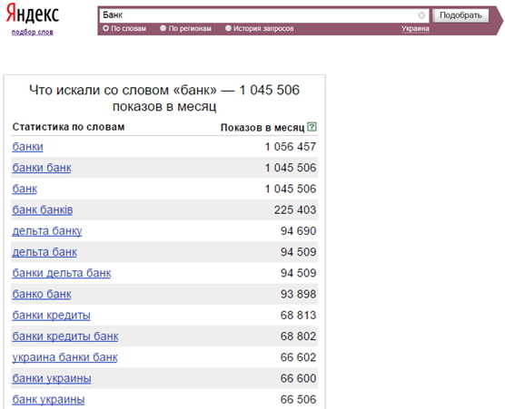The image size is (505, 409).
Task: Click the value 66 602
Action: click(298, 357)
